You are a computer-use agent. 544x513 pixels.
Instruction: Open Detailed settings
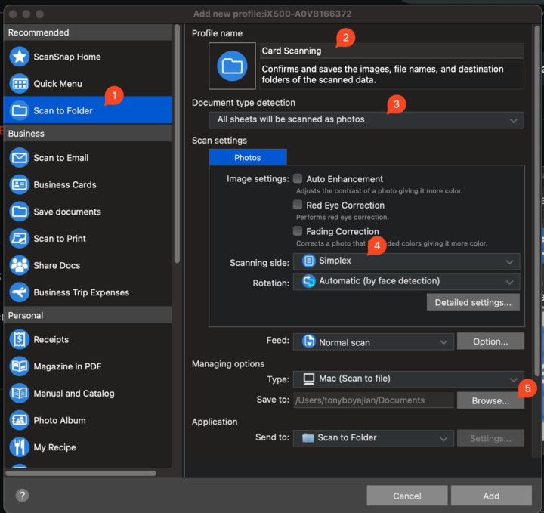point(473,302)
